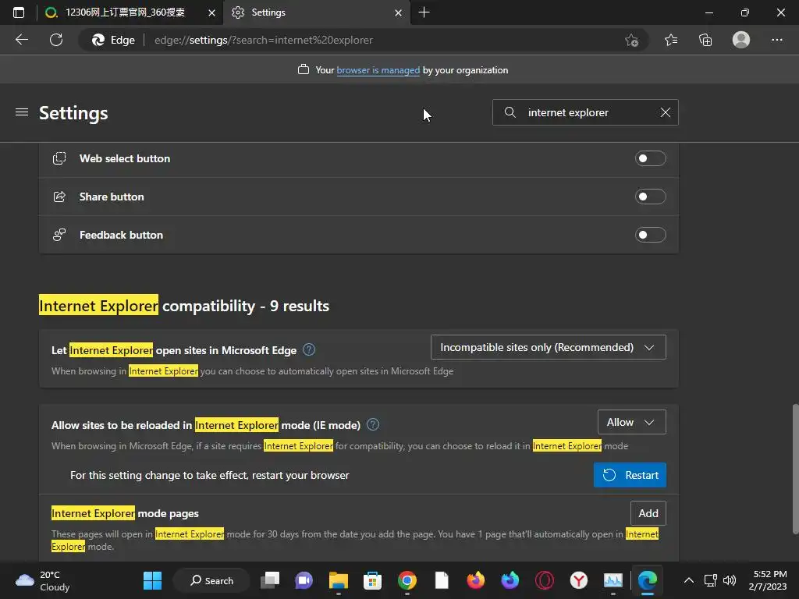Click the Microsoft Edge taskbar icon
Viewport: 799px width, 599px height.
[x=647, y=580]
